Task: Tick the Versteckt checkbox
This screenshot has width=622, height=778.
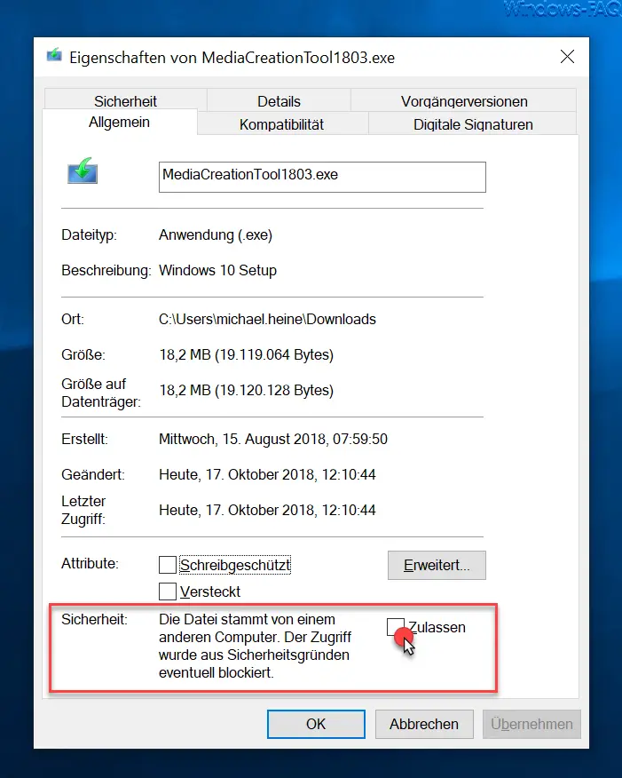Action: pos(168,591)
